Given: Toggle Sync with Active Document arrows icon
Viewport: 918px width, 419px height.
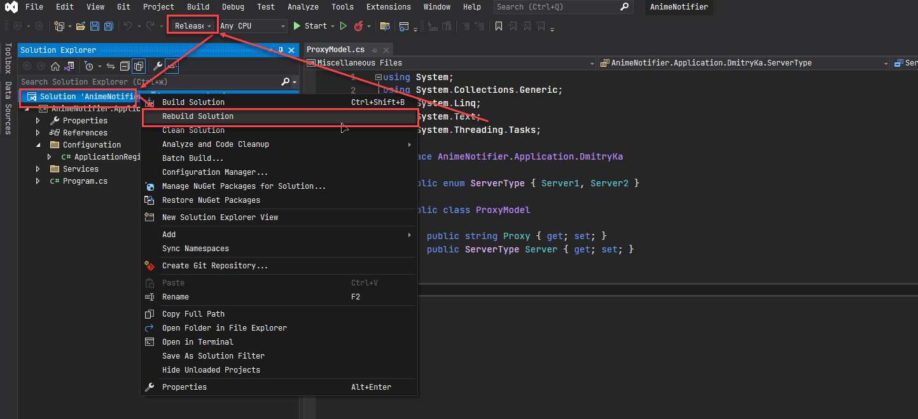Looking at the screenshot, I should [110, 66].
